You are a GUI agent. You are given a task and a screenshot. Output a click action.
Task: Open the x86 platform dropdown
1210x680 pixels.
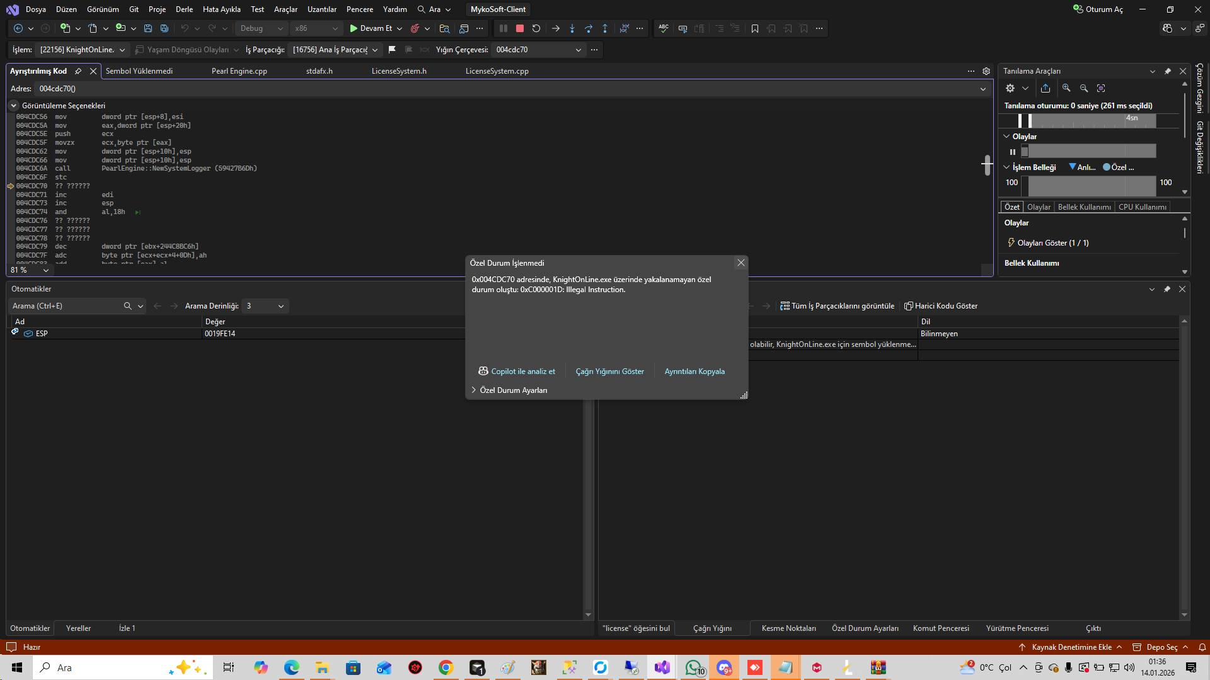point(317,28)
